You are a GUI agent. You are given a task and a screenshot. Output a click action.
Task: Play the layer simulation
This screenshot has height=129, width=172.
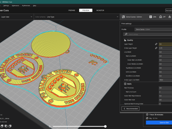coord(50,126)
